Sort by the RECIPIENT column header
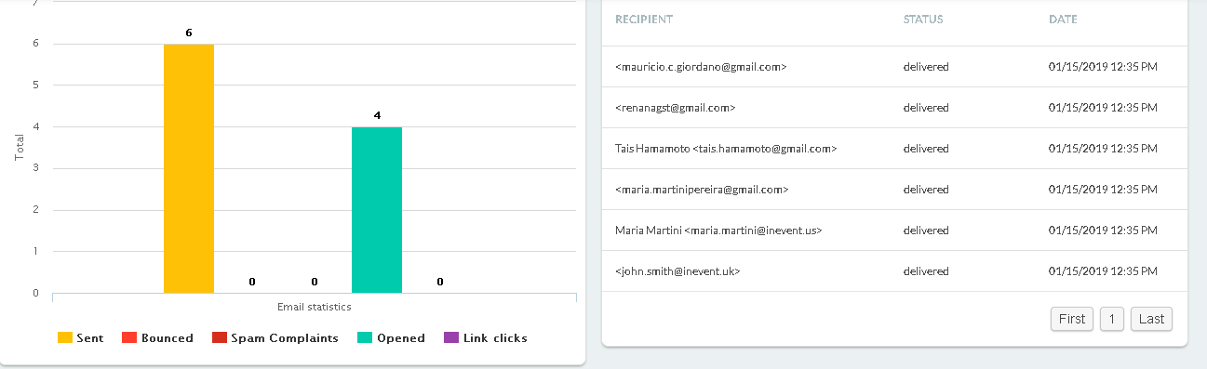This screenshot has height=369, width=1207. click(x=644, y=20)
